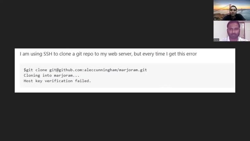Click the sentence starting "I am using SSH"
Image resolution: width=250 pixels, height=141 pixels.
click(x=108, y=54)
